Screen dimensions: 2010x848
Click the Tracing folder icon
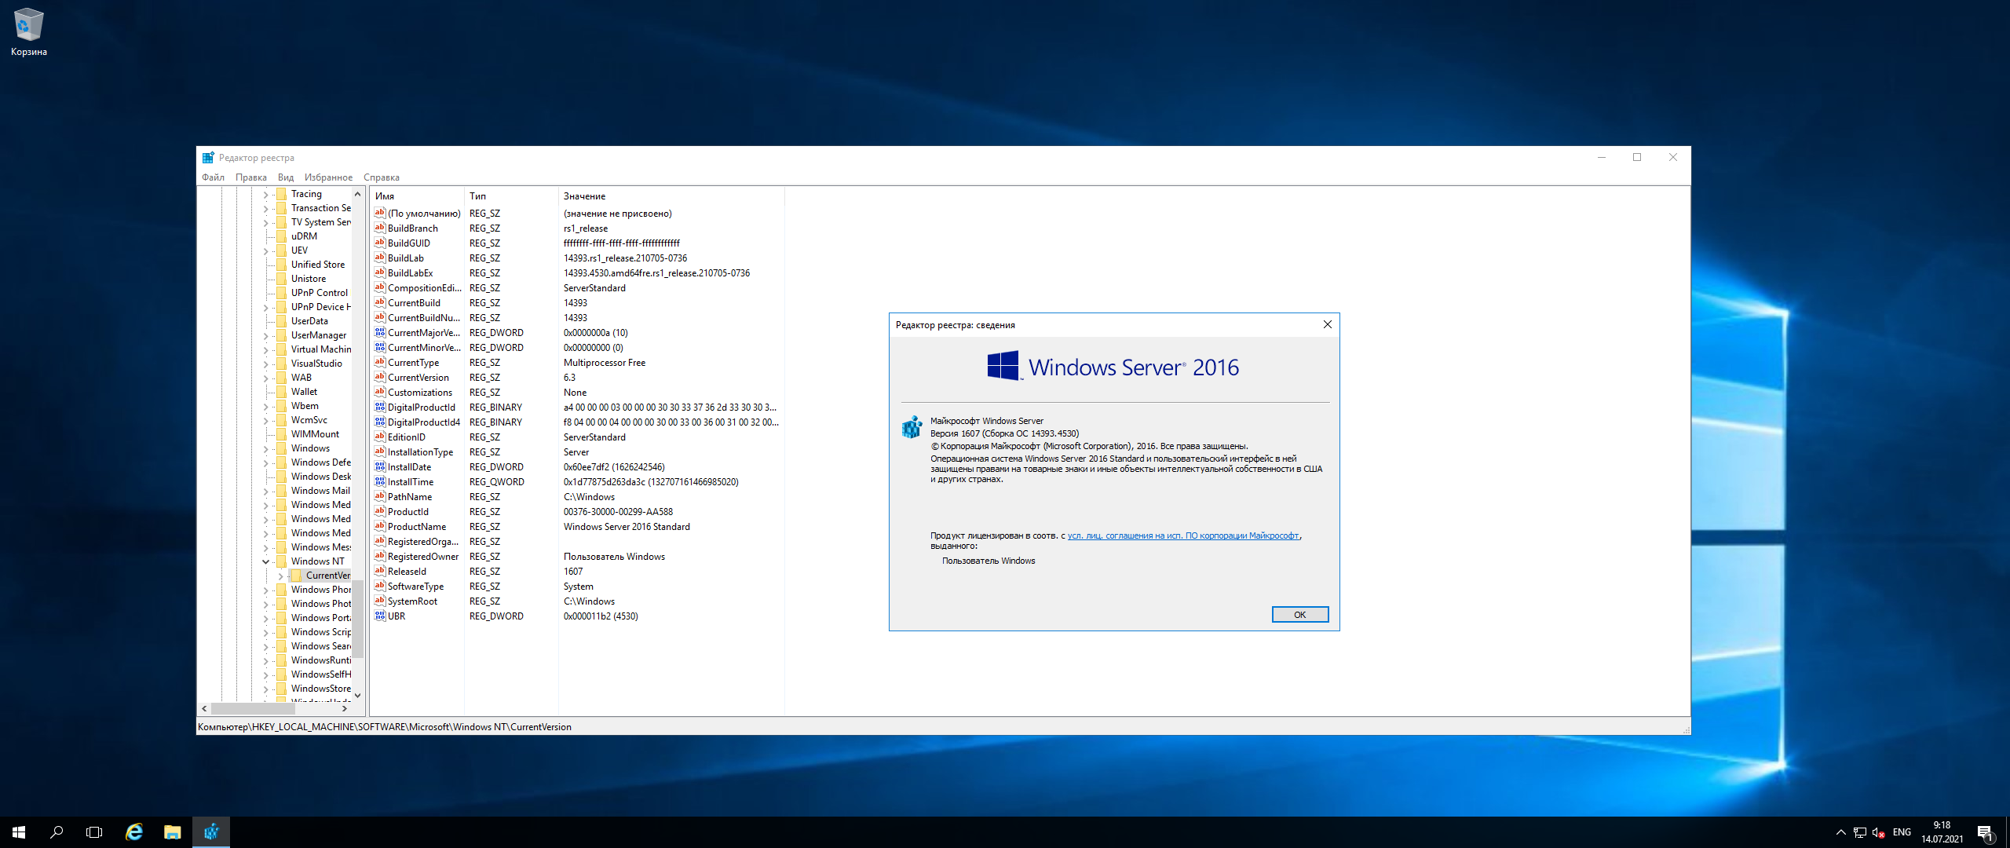(x=281, y=194)
